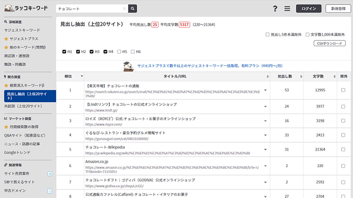Image resolution: width=353 pixels, height=198 pixels.
Task: Expand headings for the GODIVA row
Action: pyautogui.click(x=265, y=182)
